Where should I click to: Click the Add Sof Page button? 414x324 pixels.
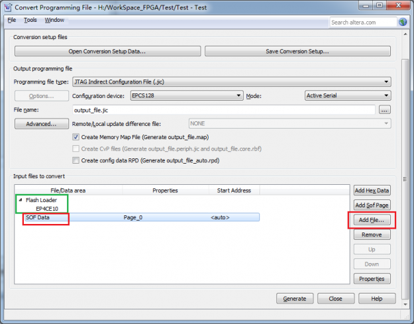pos(372,205)
